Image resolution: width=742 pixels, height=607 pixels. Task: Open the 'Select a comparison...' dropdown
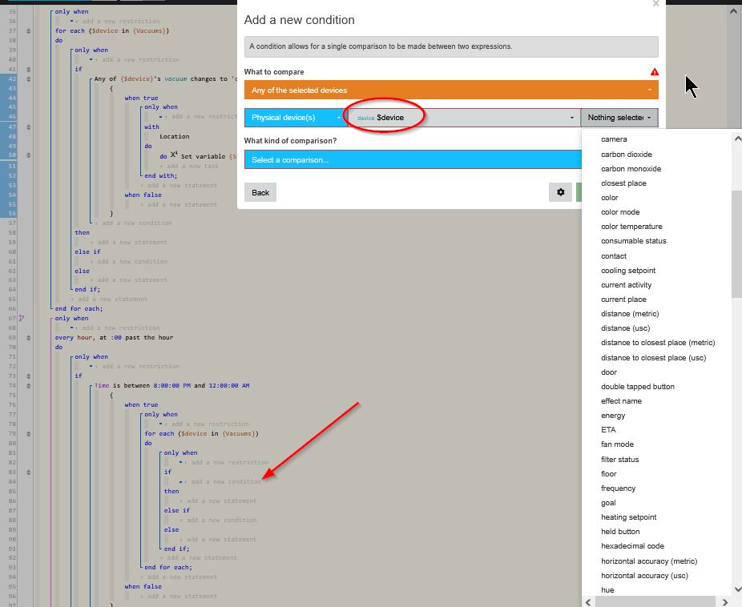point(413,160)
